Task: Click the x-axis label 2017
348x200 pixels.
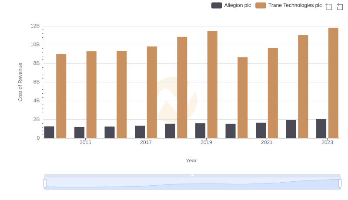Action: (x=146, y=142)
